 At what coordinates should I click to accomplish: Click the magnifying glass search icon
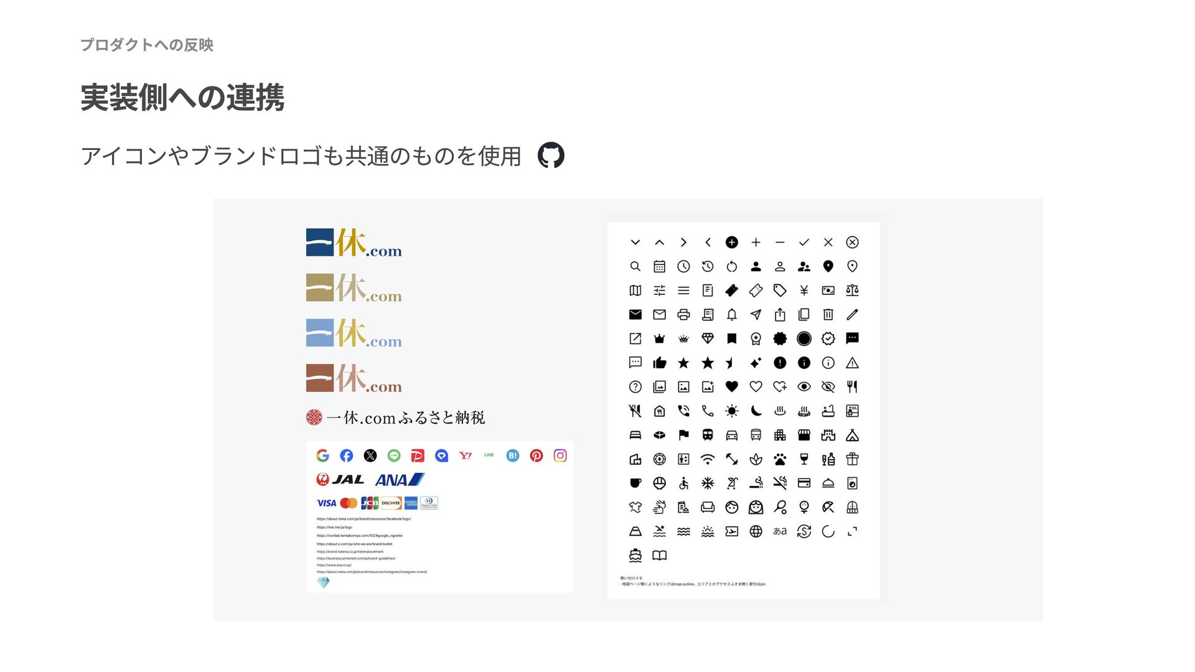[x=635, y=266]
